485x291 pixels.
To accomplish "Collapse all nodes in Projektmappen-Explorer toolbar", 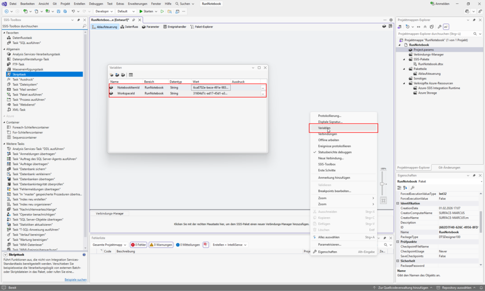I will coord(425,26).
